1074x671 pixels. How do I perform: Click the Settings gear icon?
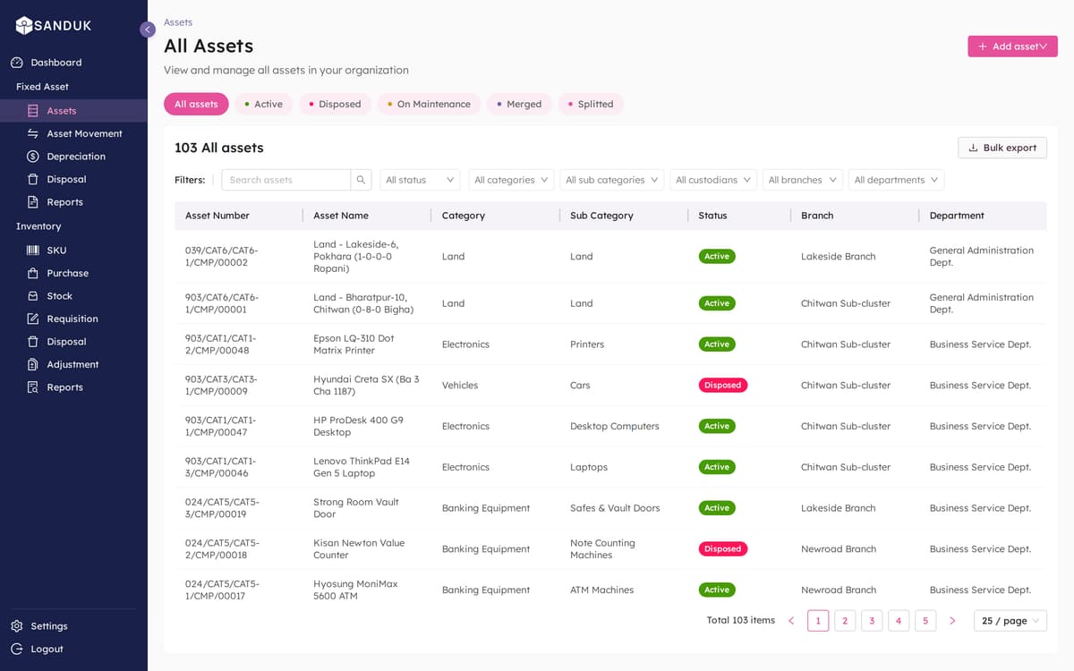[x=17, y=626]
